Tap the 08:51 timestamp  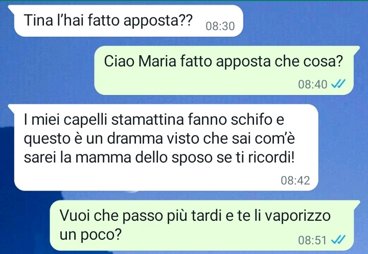tap(312, 240)
